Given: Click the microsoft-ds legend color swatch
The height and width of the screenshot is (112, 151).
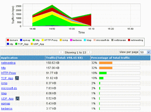Looking at the screenshot, I should point(94,40).
